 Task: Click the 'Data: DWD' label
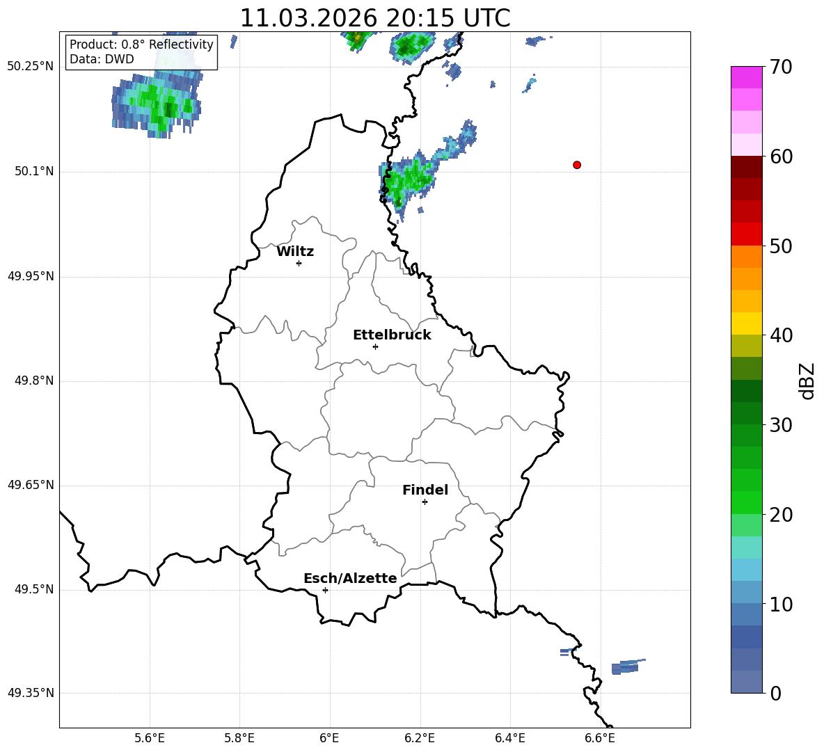point(102,59)
